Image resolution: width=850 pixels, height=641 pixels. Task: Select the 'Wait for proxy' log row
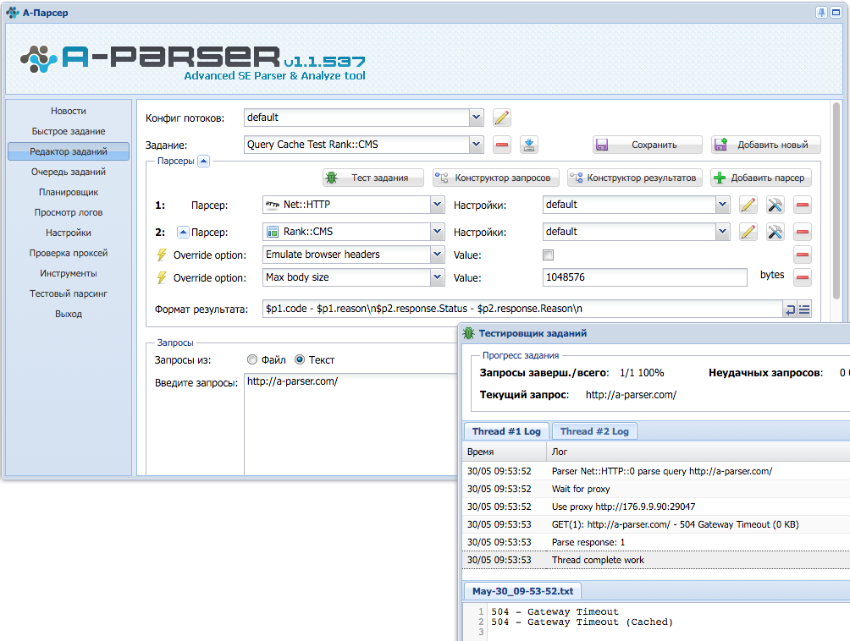656,489
